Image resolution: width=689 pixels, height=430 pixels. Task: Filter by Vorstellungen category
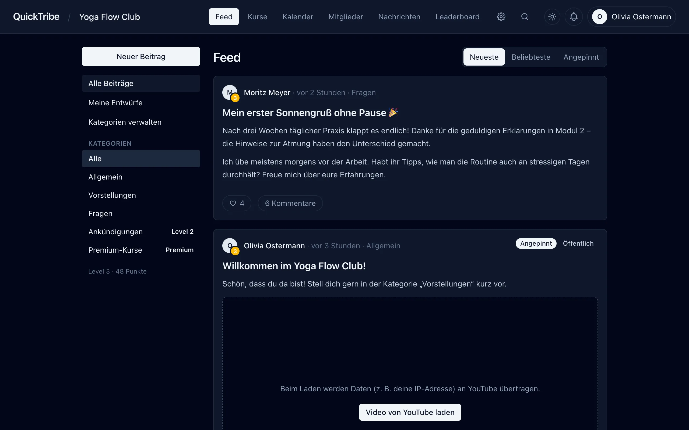[141, 195]
